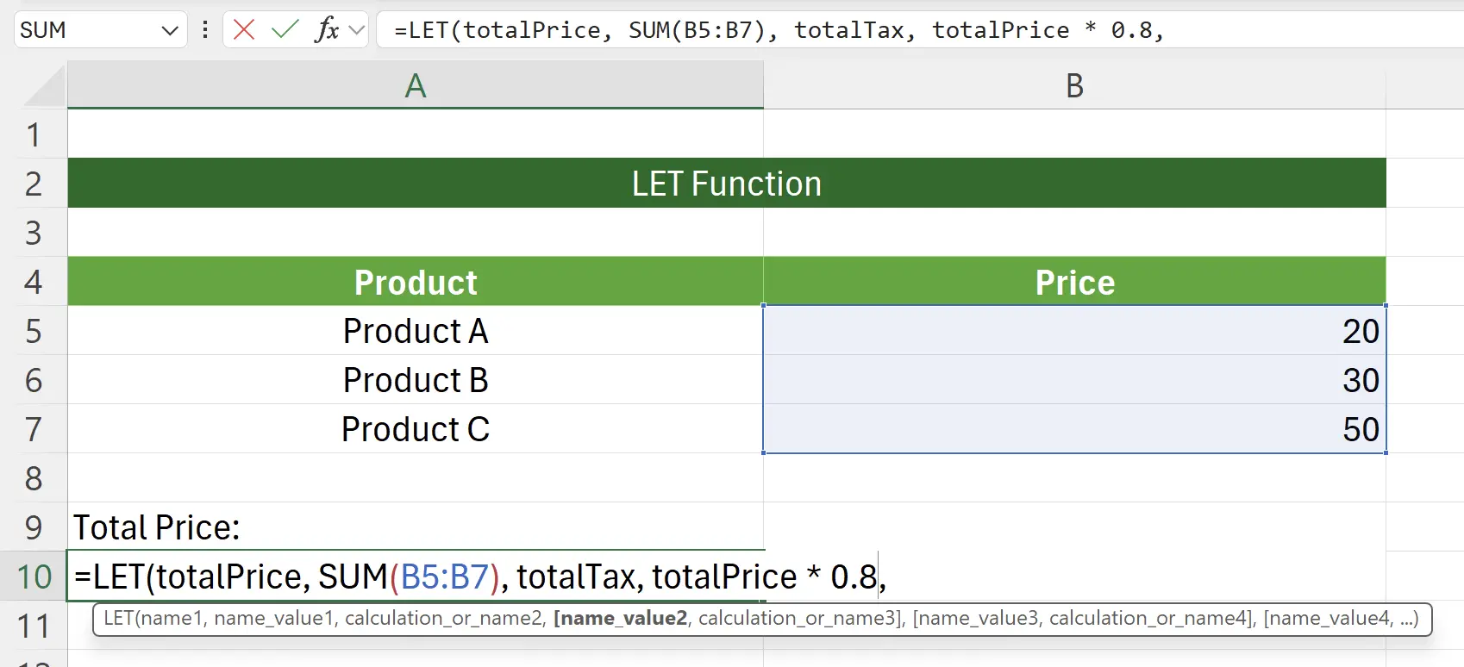Select row 10 header

[x=34, y=577]
